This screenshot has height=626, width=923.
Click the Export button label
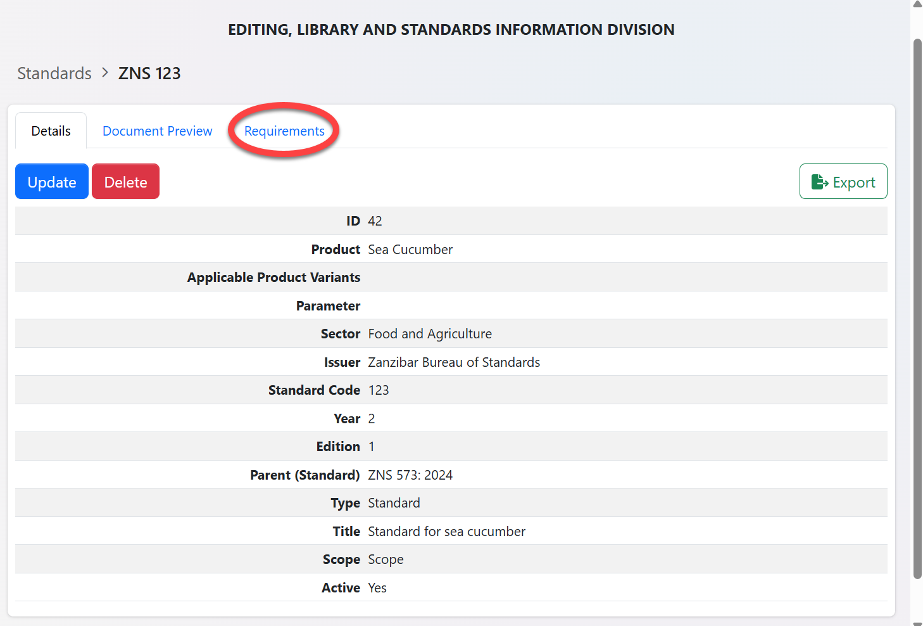click(x=853, y=182)
